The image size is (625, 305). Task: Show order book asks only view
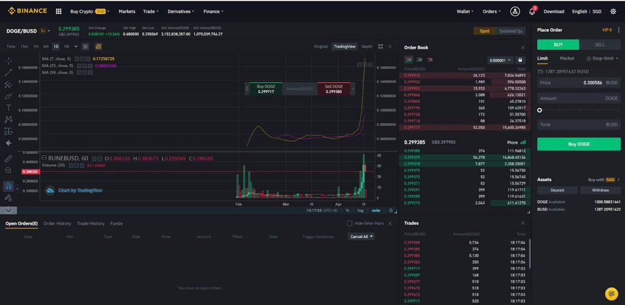[x=429, y=60]
